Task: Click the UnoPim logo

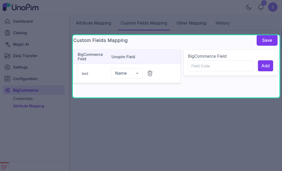Action: pyautogui.click(x=20, y=7)
